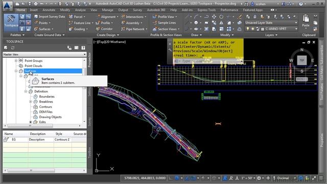Open the Analyze ribbon tab
Viewport: 327px width, 184px height.
coord(80,10)
